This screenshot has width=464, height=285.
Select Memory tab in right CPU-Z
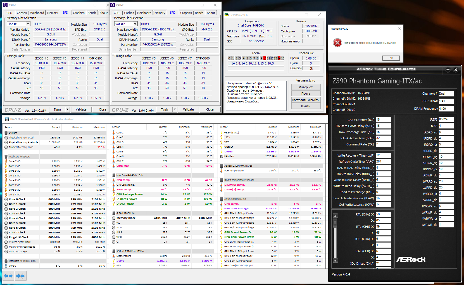coord(160,13)
